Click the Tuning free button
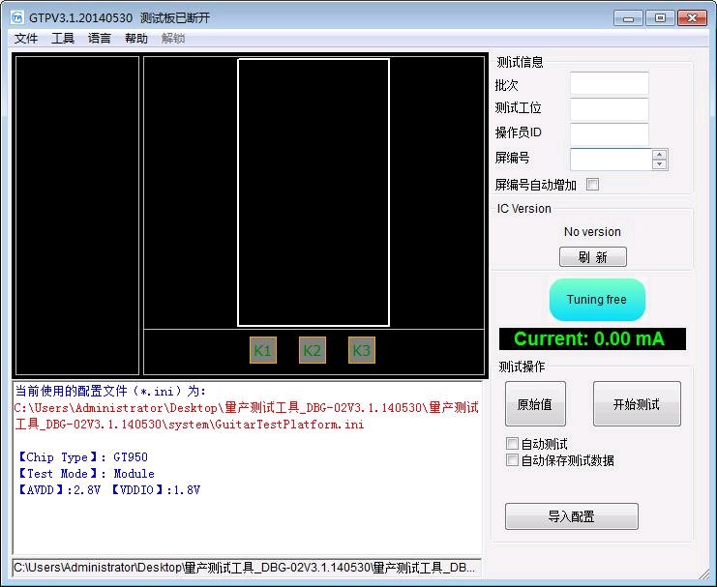This screenshot has height=587, width=717. point(597,300)
